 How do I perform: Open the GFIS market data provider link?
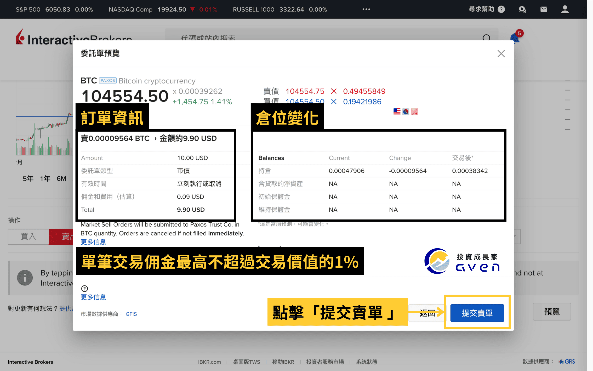(131, 314)
